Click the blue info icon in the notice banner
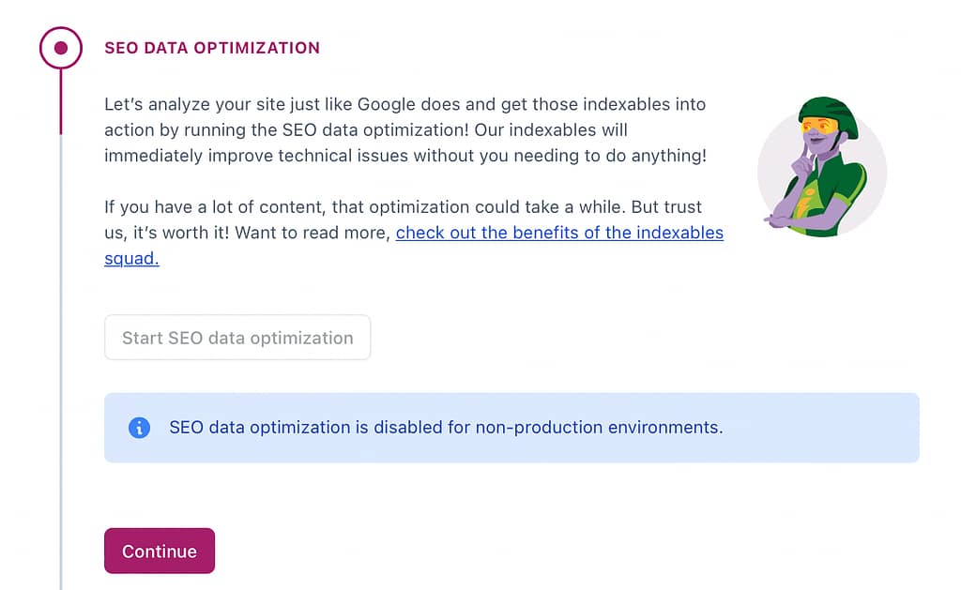 [x=139, y=428]
